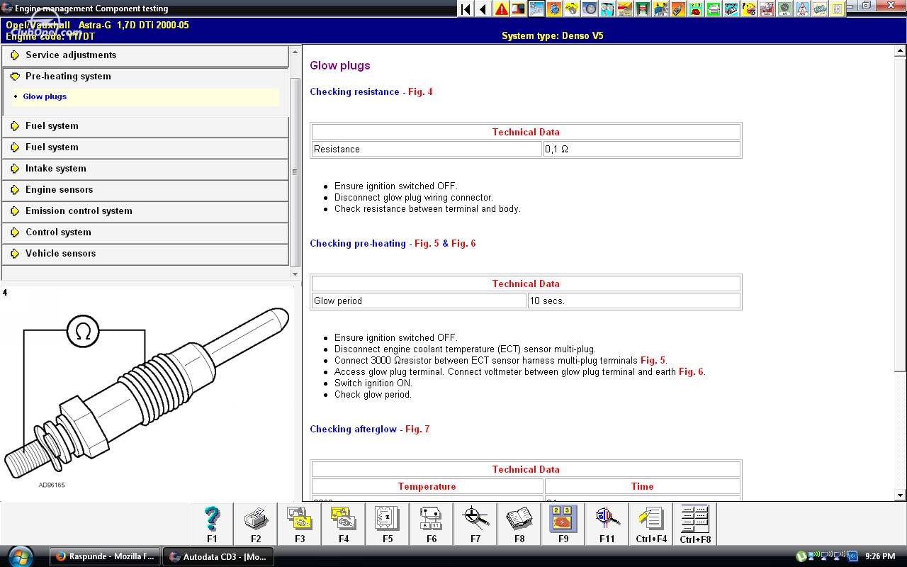Click the 9:26 PM system clock

coord(881,557)
